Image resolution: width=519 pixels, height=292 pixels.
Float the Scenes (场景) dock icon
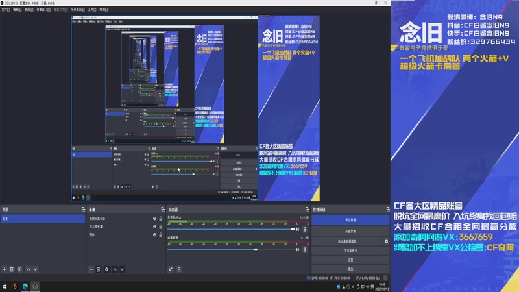(83, 209)
